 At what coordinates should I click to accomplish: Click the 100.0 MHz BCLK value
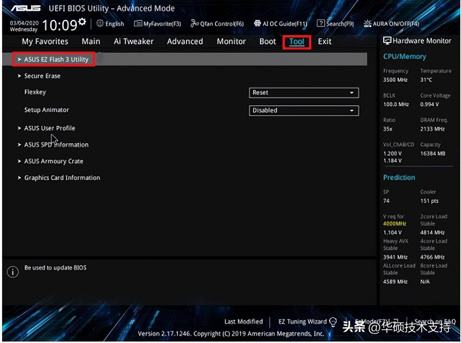(x=396, y=104)
